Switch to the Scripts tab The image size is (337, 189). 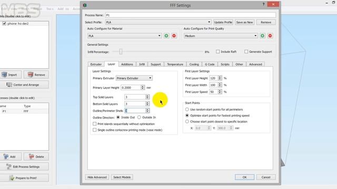[225, 64]
